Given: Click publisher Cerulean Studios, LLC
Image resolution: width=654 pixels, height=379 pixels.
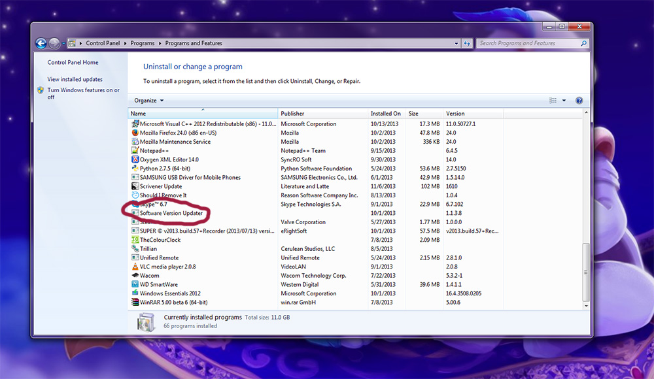Looking at the screenshot, I should point(308,249).
